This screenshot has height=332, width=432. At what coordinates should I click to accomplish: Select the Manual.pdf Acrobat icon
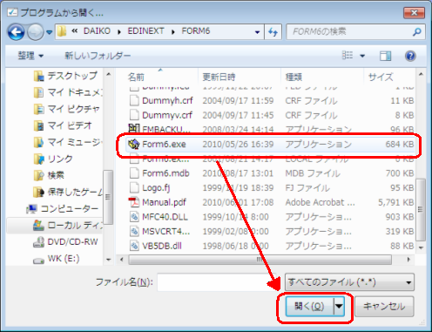pos(134,202)
